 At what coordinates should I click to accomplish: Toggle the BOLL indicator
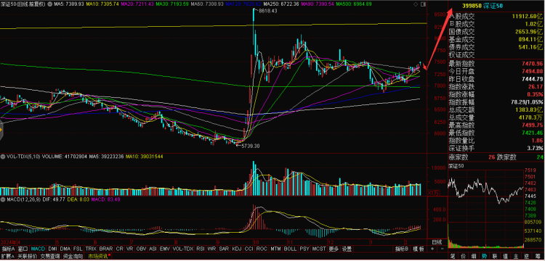tap(290, 249)
